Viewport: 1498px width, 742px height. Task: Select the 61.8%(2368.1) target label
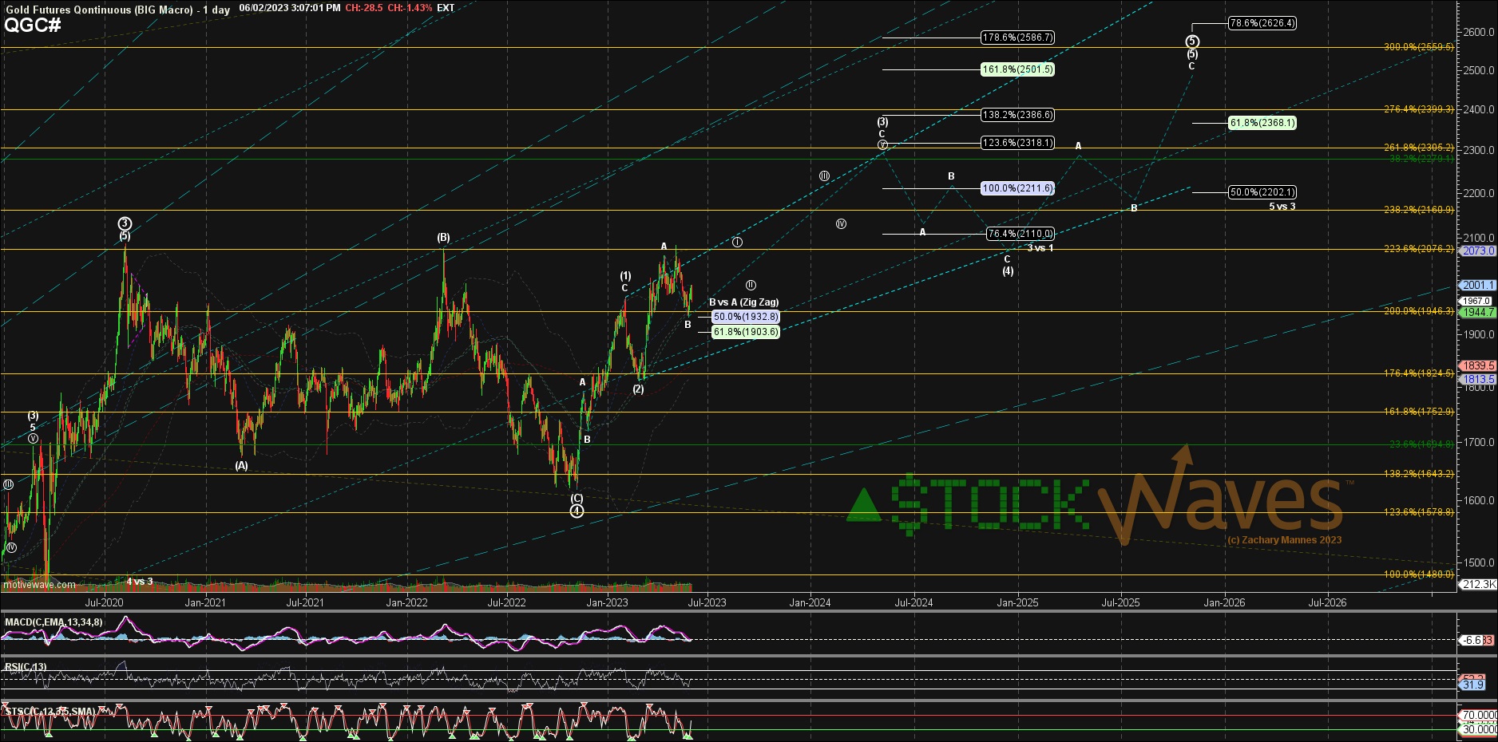tap(1262, 123)
